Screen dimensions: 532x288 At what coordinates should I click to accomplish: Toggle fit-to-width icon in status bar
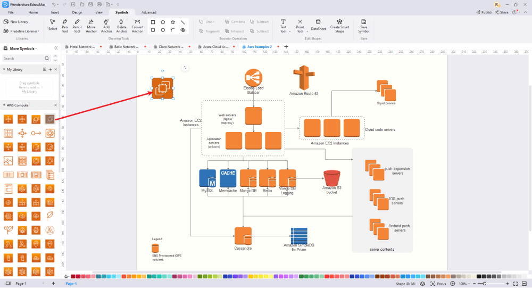coord(525,284)
